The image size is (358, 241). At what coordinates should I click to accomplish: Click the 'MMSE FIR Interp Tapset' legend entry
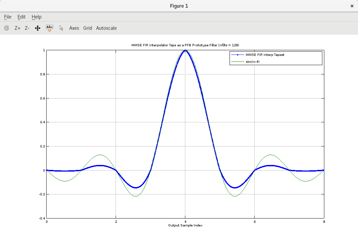[x=265, y=55]
